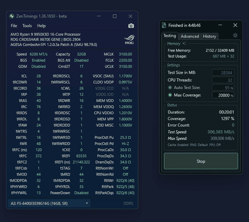Toggle the sun theme icon in memory tester
Screen dimensions: 249x222
[235, 35]
